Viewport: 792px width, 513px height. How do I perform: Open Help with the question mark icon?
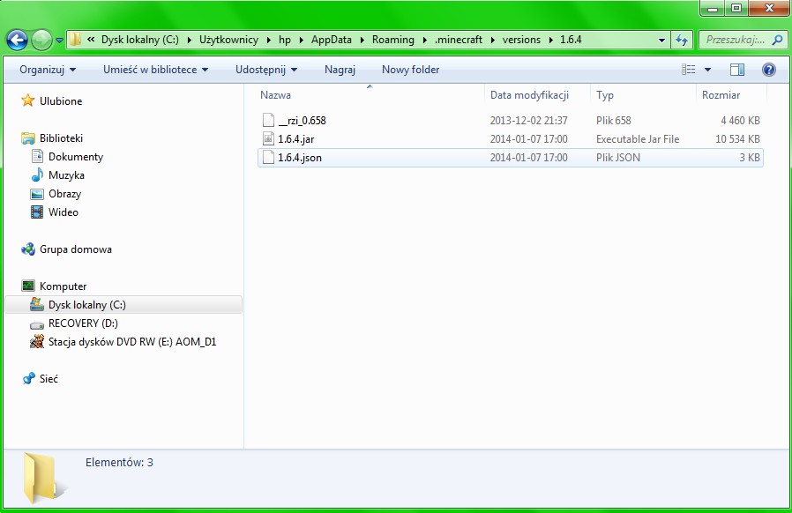[x=769, y=70]
